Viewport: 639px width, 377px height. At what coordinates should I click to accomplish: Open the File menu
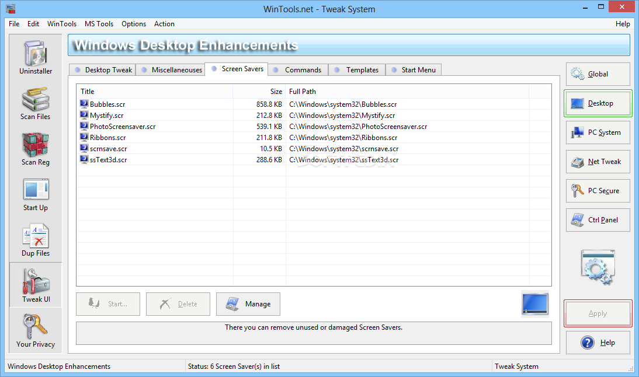click(x=14, y=23)
